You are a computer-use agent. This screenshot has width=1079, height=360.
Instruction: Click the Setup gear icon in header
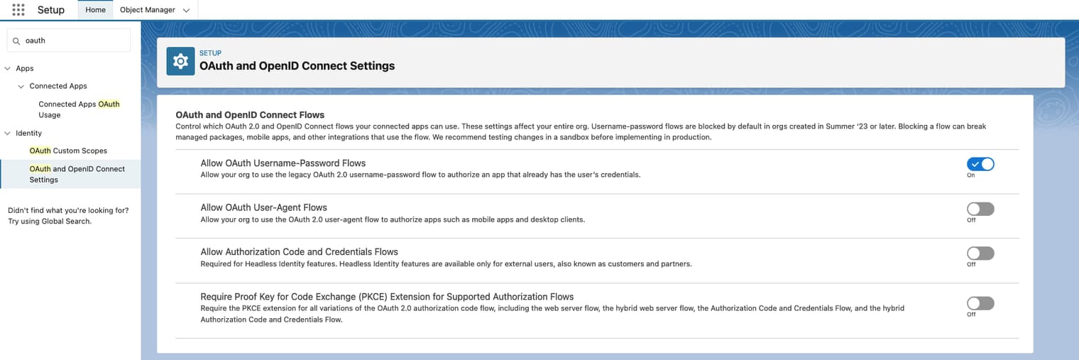click(x=180, y=61)
